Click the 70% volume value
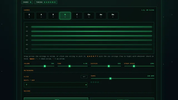 pos(53,64)
